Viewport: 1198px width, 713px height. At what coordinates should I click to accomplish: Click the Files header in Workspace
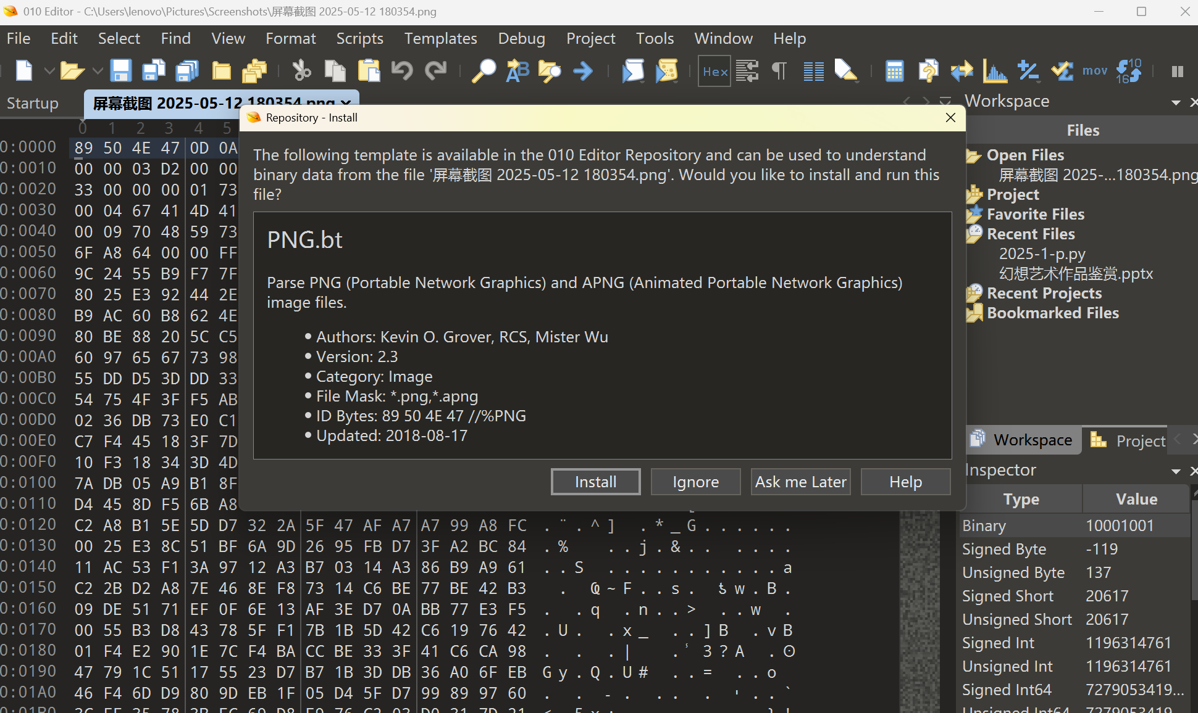(x=1083, y=130)
